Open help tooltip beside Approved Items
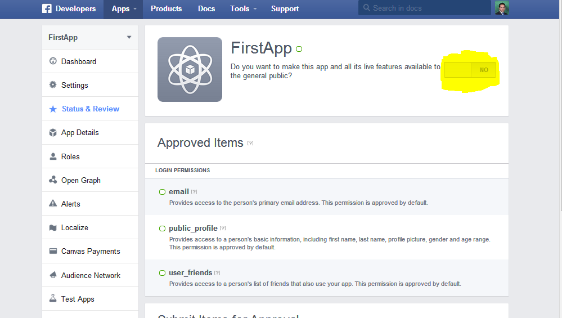 [250, 143]
